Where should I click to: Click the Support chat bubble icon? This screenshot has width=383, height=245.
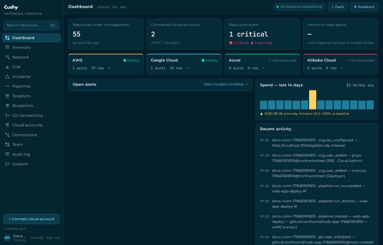[7, 164]
